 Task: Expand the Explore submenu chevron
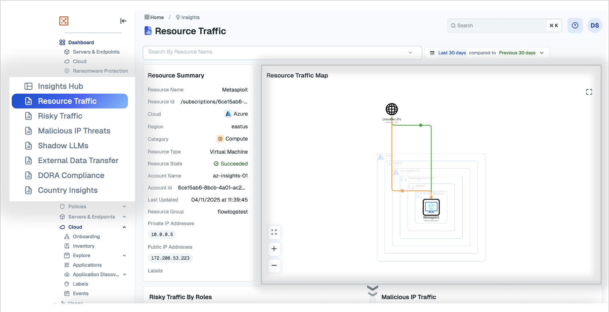pyautogui.click(x=124, y=255)
